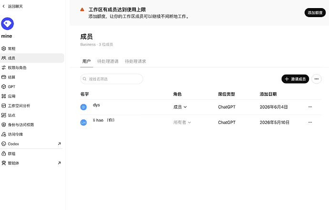
Task: Select GPT in sidebar menu
Action: (32, 86)
